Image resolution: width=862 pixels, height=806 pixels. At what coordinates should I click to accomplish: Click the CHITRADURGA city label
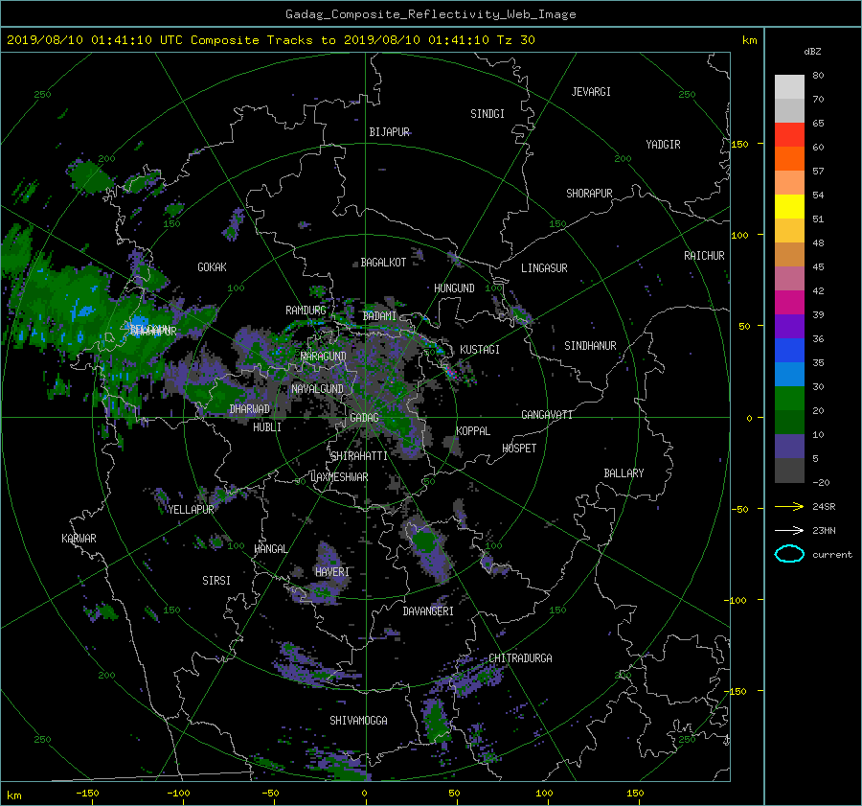click(x=520, y=658)
